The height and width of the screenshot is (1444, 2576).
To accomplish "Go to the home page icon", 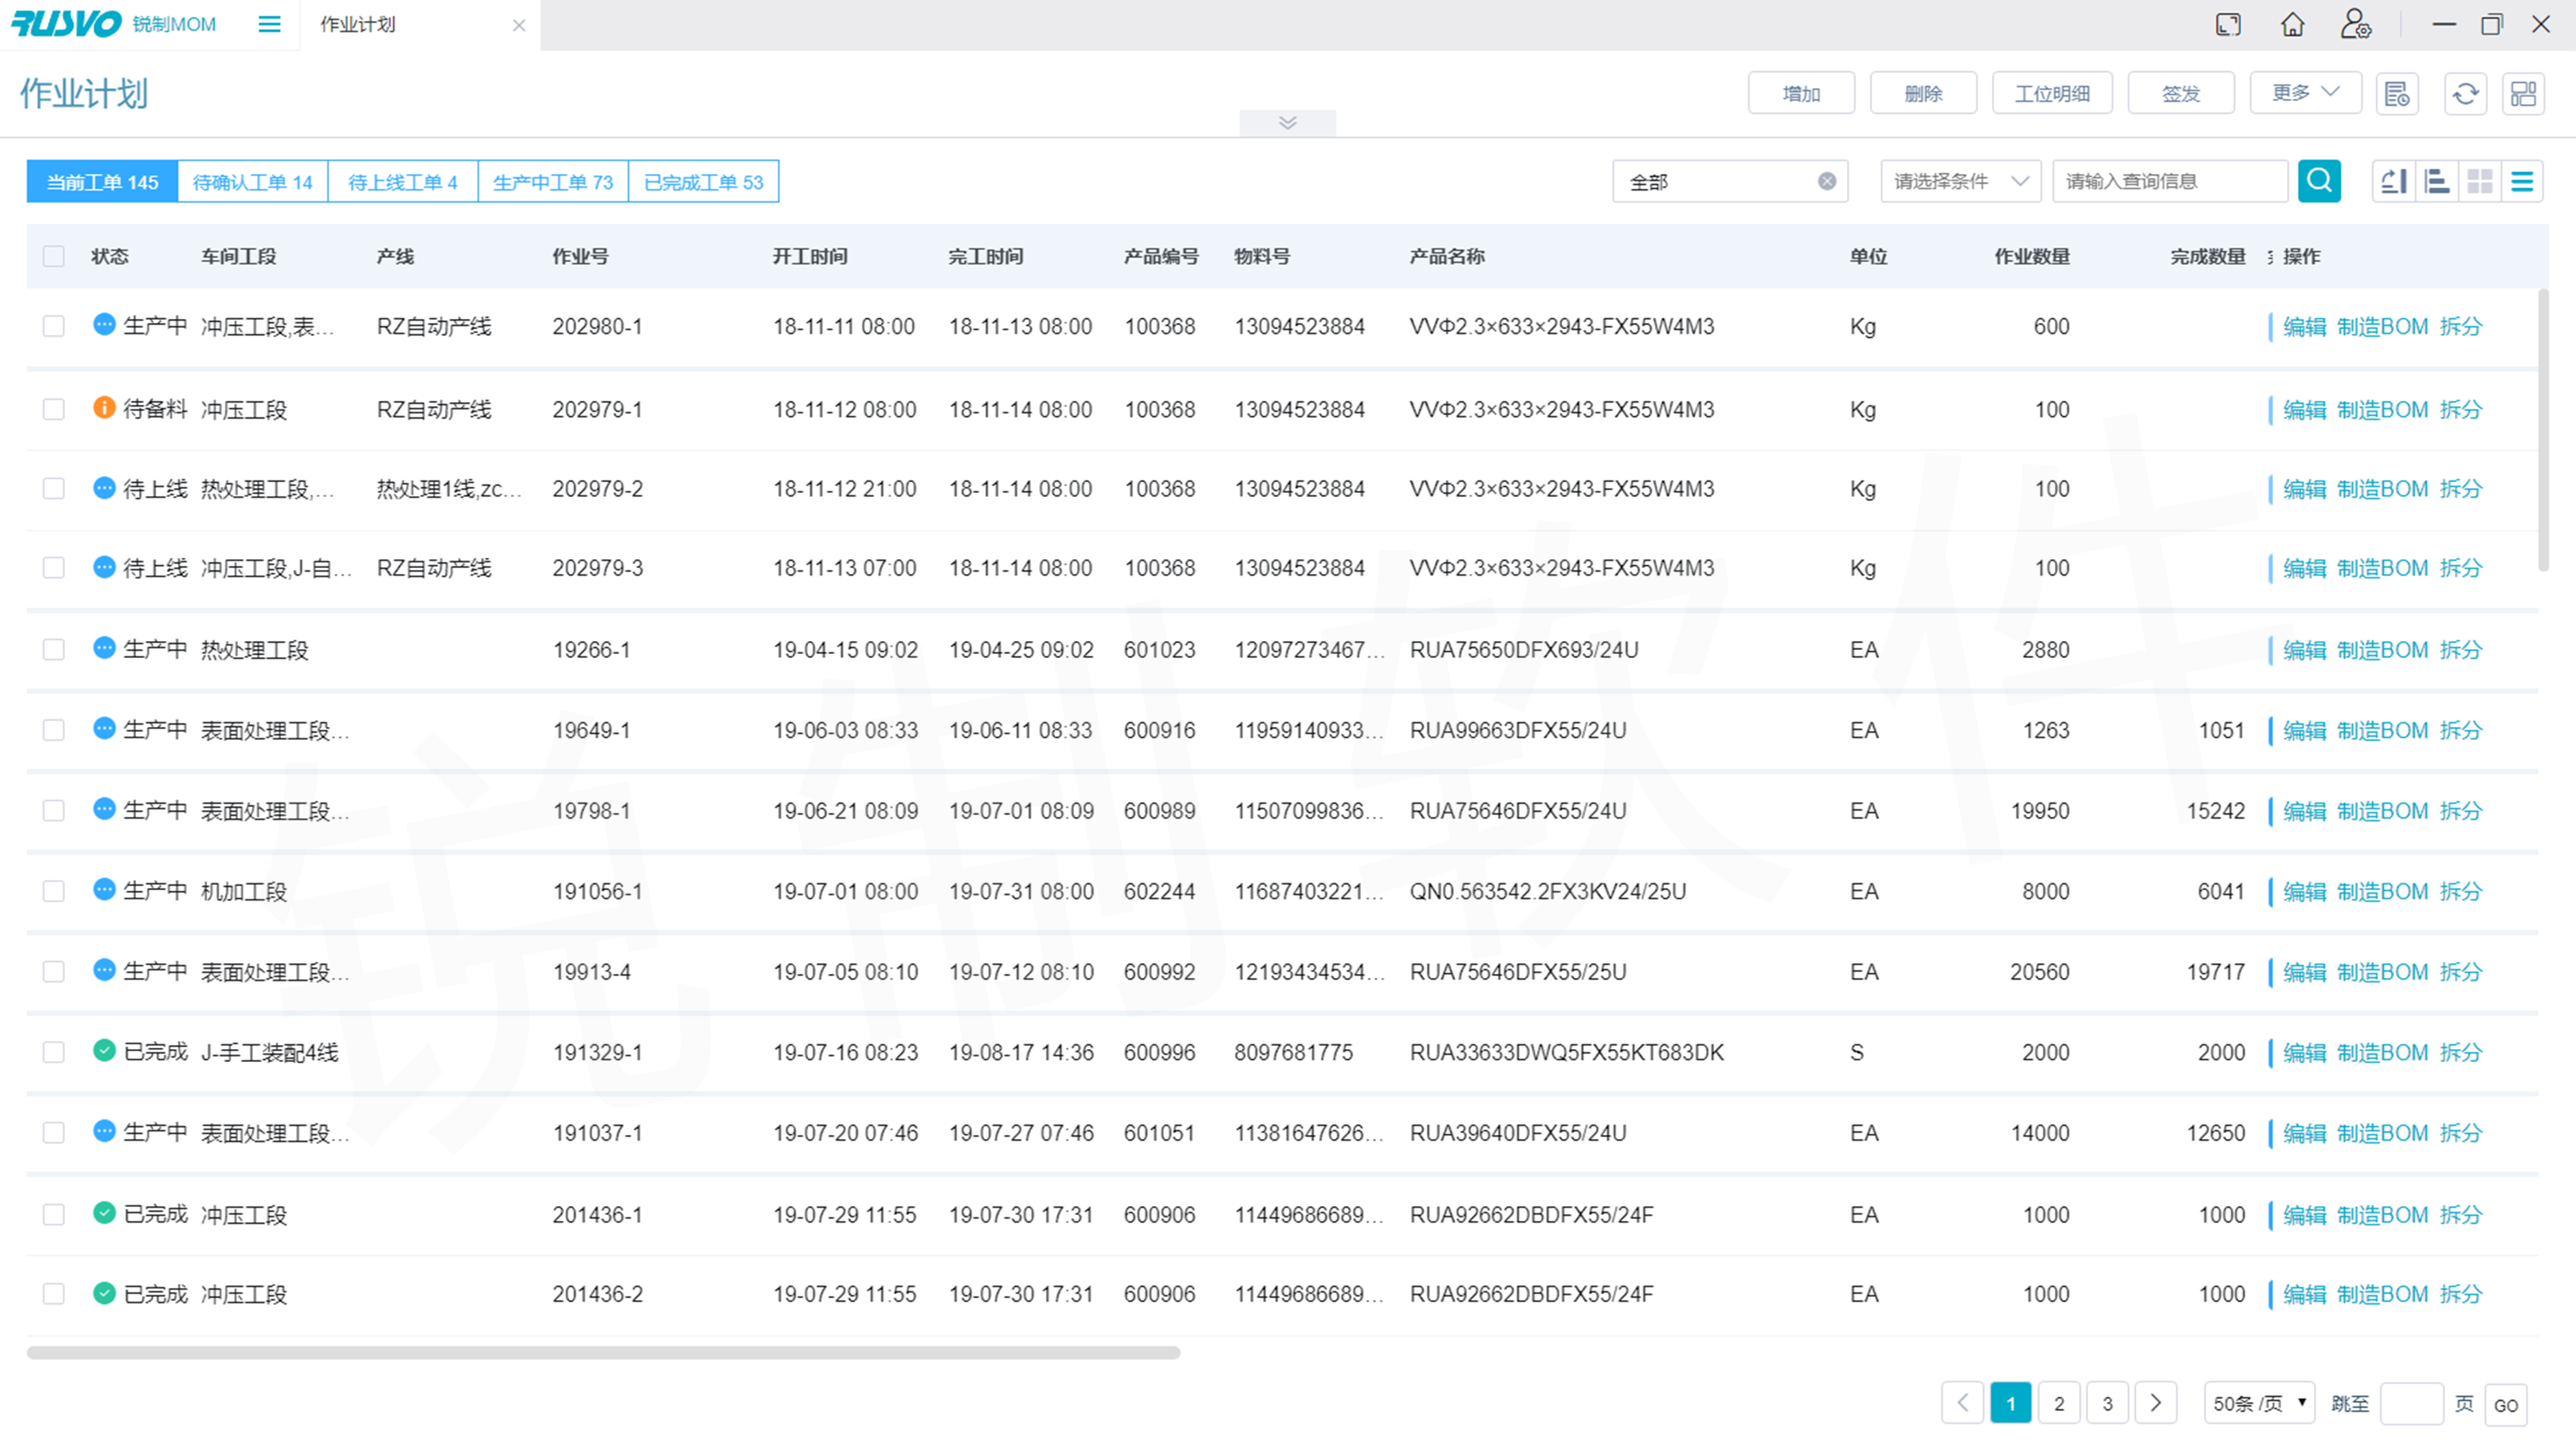I will click(2292, 24).
